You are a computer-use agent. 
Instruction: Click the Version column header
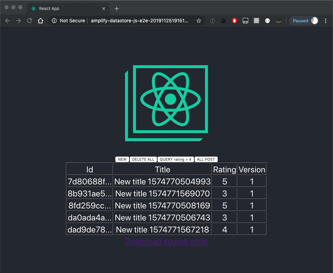252,170
